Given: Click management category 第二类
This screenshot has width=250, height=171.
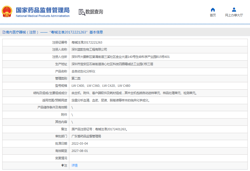Looking at the screenshot, I should click(76, 79).
